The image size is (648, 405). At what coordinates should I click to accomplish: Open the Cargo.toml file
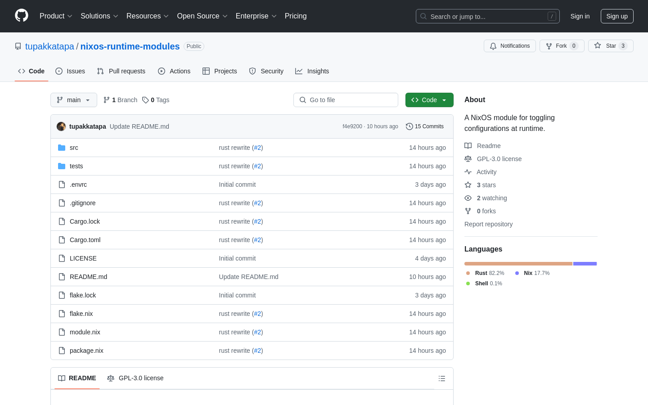pyautogui.click(x=85, y=240)
